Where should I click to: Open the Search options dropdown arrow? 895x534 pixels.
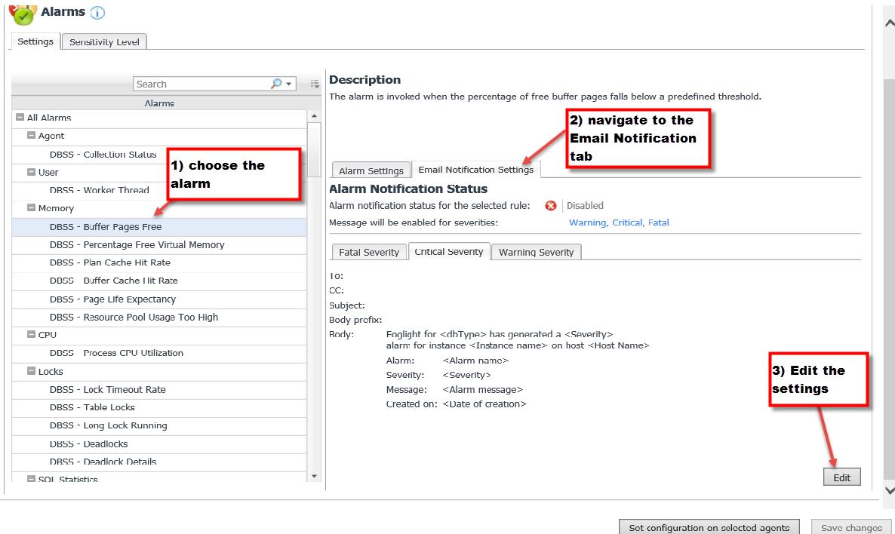289,84
